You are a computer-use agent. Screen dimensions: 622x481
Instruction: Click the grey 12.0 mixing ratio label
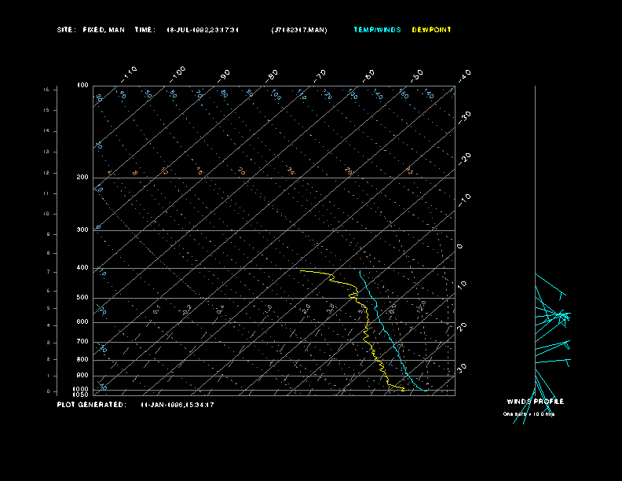tap(421, 307)
